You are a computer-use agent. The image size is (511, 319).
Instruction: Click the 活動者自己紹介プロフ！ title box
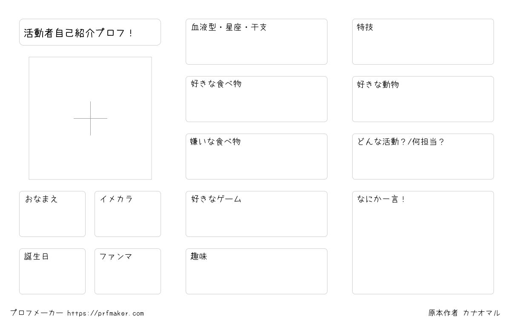pyautogui.click(x=90, y=32)
